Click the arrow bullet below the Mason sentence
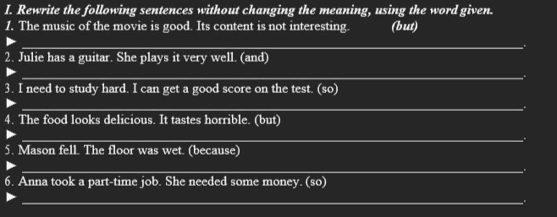 pyautogui.click(x=11, y=165)
